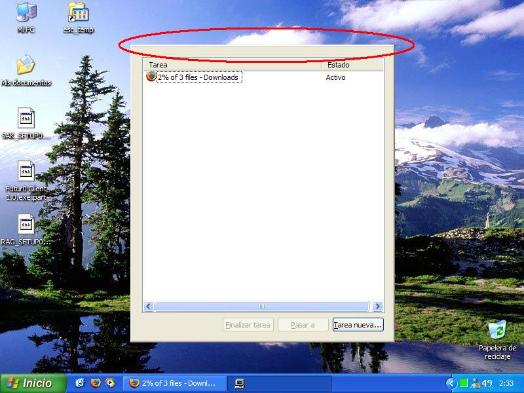Click the Messenger people tray icon

pos(475,383)
